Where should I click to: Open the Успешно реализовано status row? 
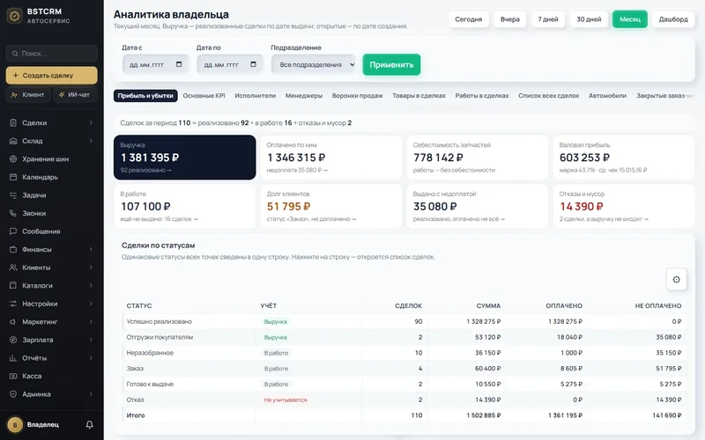pos(404,321)
